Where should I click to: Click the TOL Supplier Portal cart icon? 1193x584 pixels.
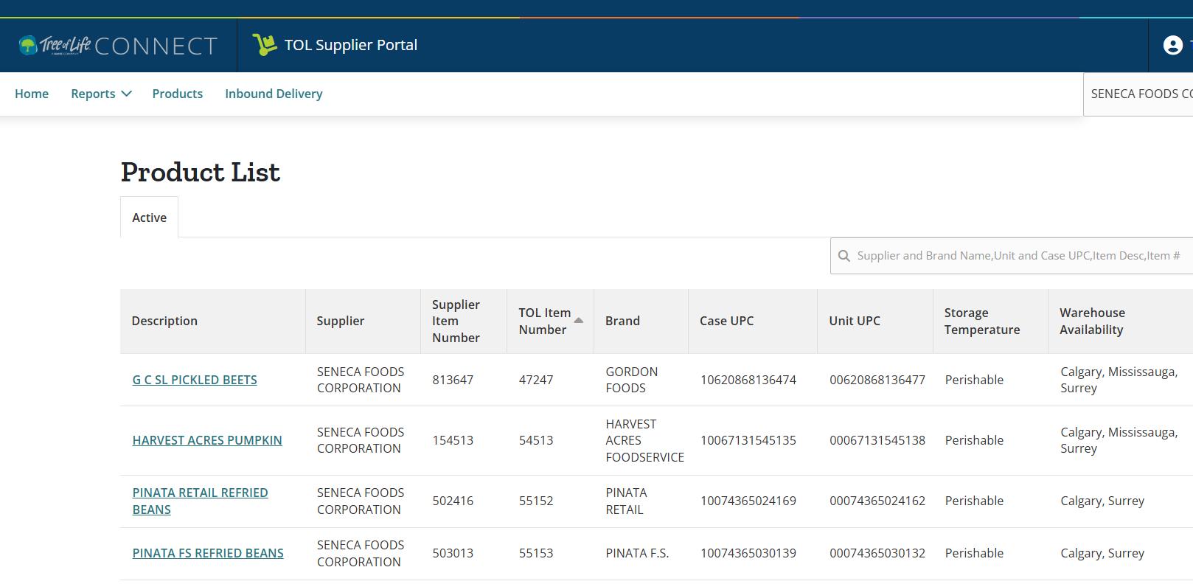pyautogui.click(x=264, y=45)
